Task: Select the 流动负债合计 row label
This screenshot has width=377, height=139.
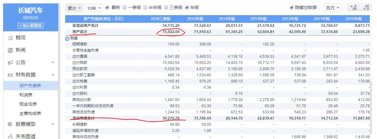Action: (83, 118)
